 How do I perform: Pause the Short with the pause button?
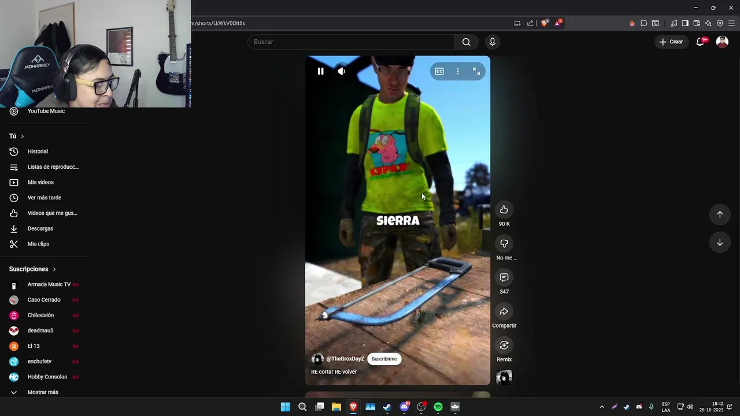pyautogui.click(x=320, y=71)
